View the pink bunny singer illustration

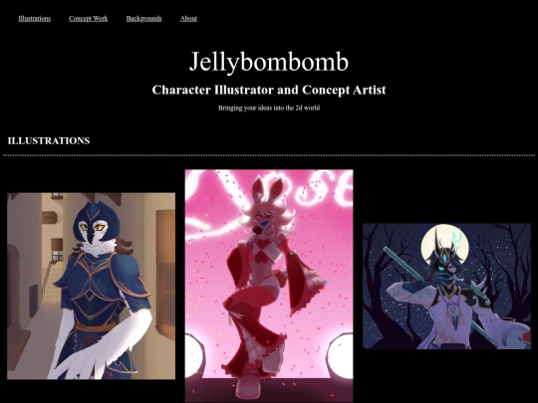coord(269,286)
